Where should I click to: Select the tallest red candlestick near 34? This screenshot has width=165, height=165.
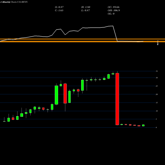(x=117, y=99)
